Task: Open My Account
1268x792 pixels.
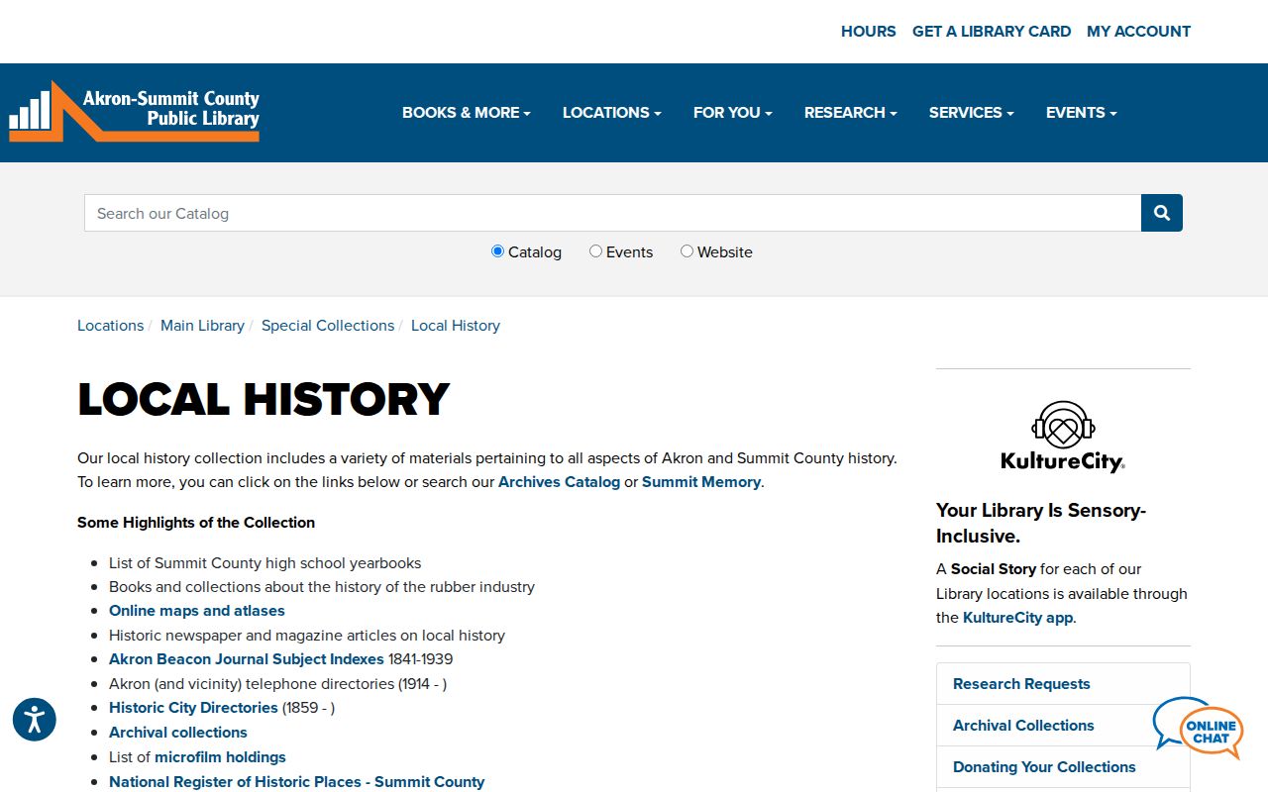Action: [1139, 32]
